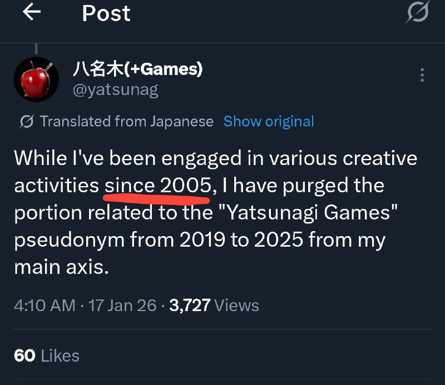Click the Post header title

[x=106, y=13]
